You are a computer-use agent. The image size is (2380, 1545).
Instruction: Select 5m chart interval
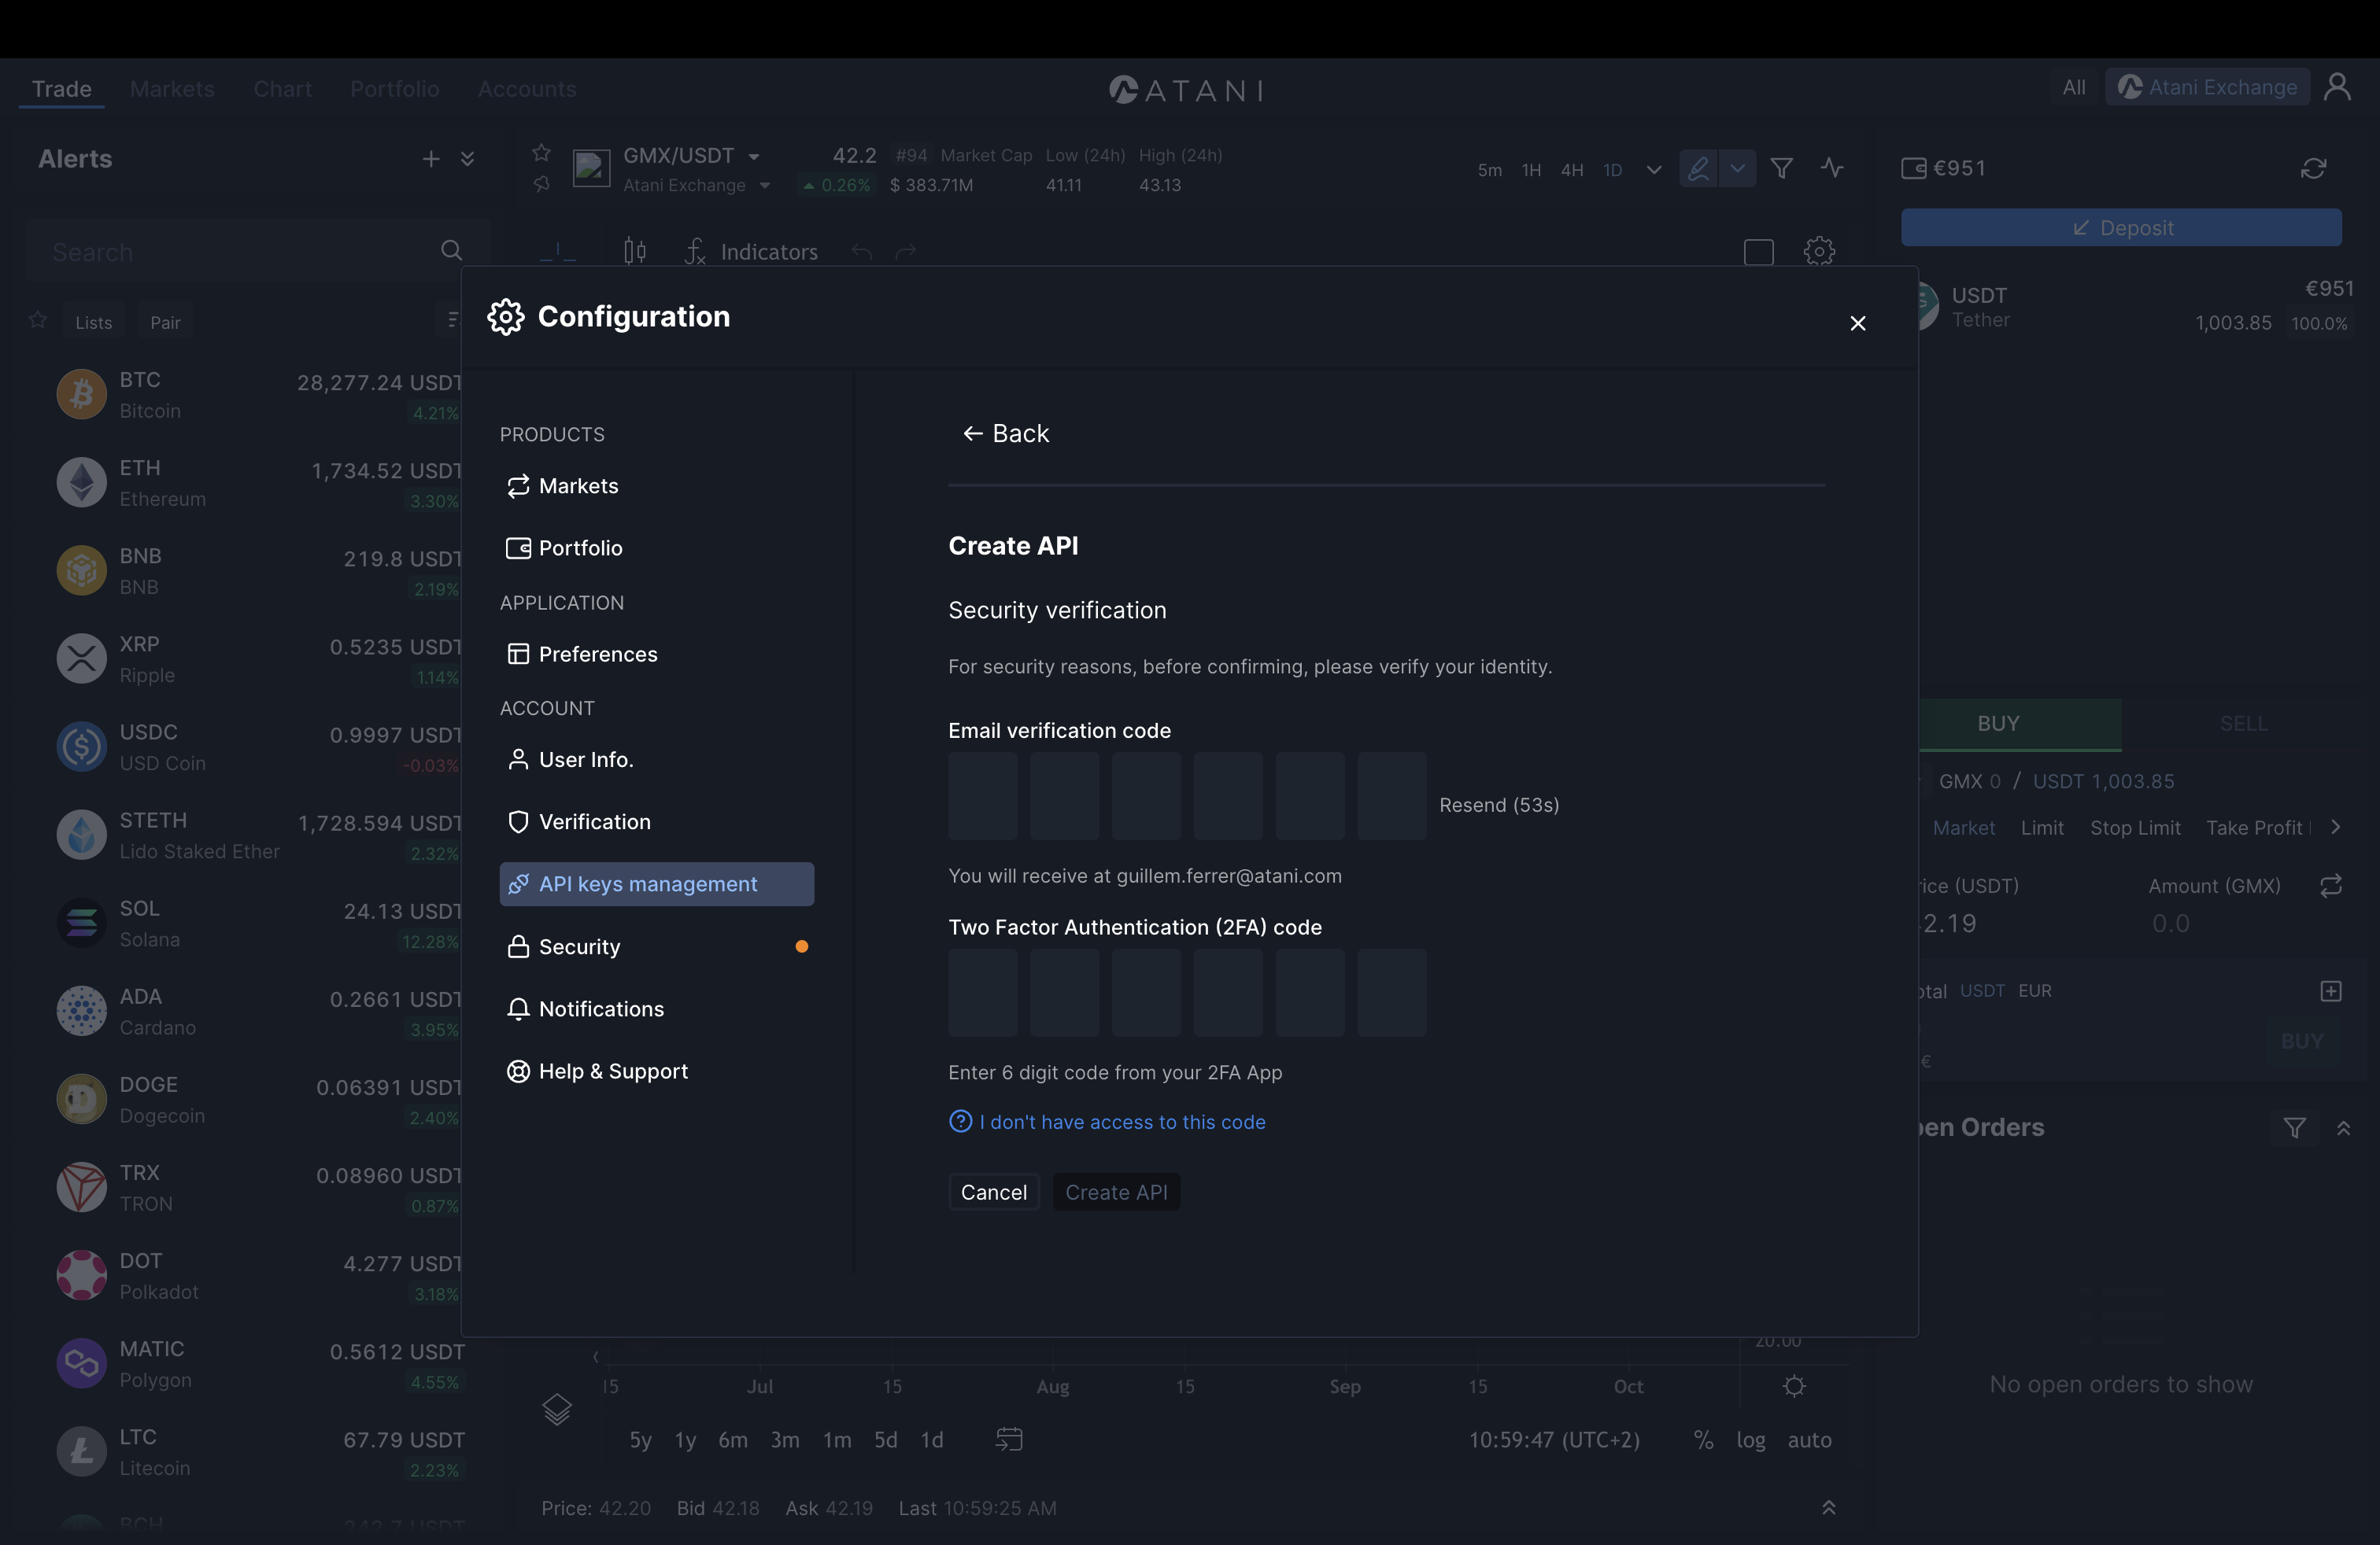point(1489,170)
